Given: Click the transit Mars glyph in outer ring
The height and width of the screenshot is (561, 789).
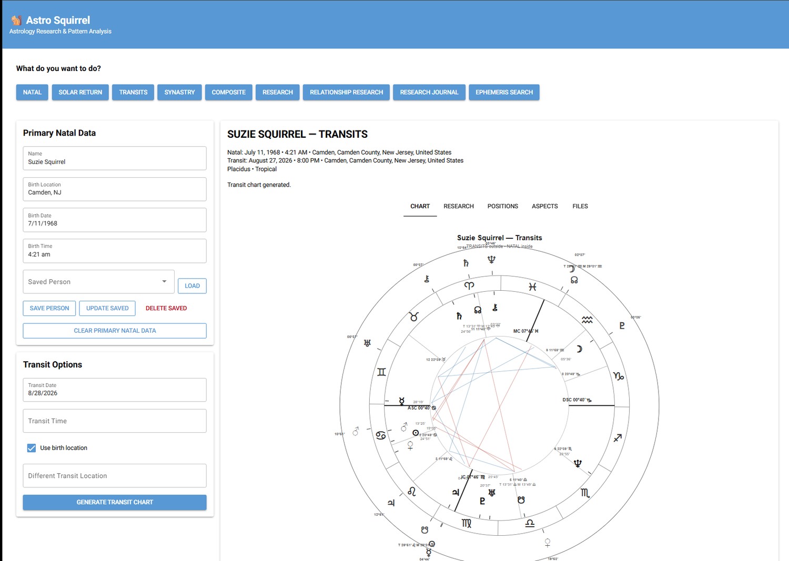Looking at the screenshot, I should coord(356,431).
